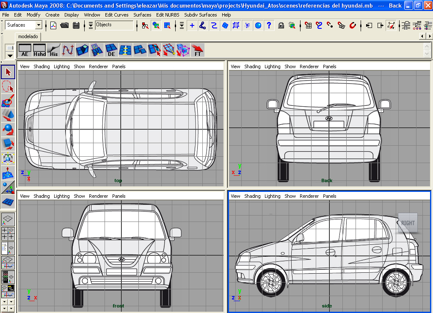Toggle select by object type mode
Screen dimensions: 433x313
156,26
